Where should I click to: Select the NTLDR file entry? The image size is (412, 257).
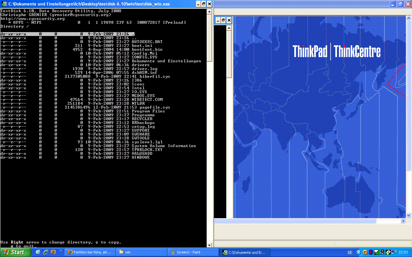pos(72,103)
